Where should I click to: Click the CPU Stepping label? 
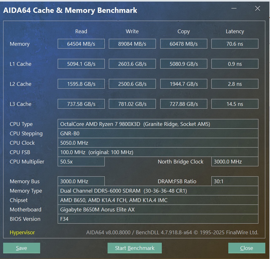point(26,133)
